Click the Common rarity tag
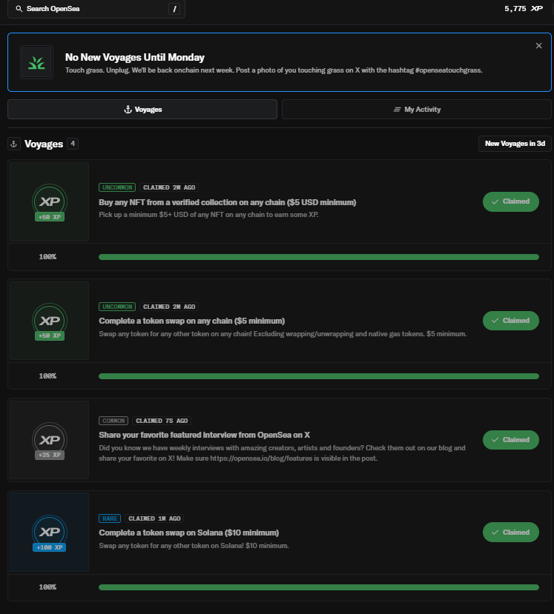This screenshot has width=554, height=614. [x=113, y=421]
